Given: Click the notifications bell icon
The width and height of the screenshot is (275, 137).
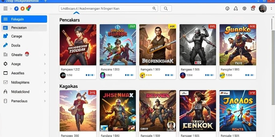Looking at the screenshot, I should tap(236, 8).
